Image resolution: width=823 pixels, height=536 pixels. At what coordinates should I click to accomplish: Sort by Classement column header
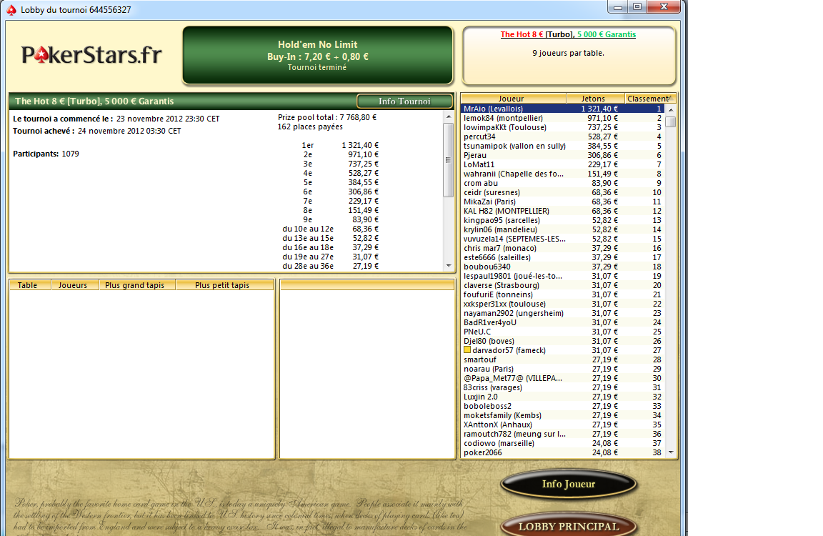(650, 98)
